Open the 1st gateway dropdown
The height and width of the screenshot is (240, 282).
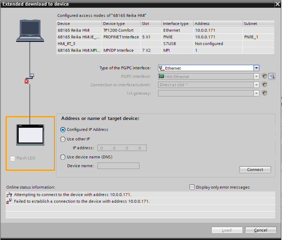[x=257, y=93]
